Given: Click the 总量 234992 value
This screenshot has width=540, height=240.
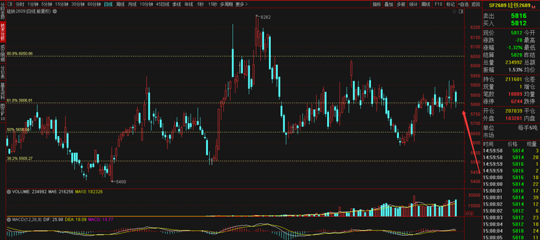Looking at the screenshot, I should tap(514, 62).
